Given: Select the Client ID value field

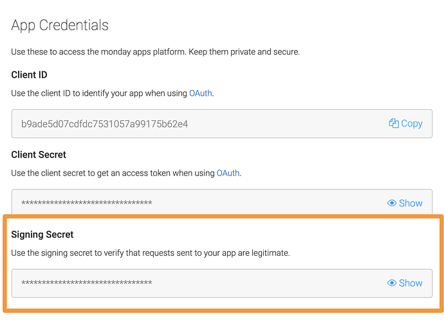Looking at the screenshot, I should click(x=222, y=124).
